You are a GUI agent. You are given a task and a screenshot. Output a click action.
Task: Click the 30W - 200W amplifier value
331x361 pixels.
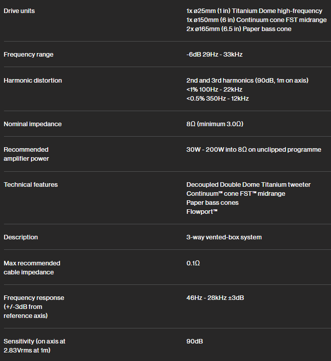(x=254, y=149)
